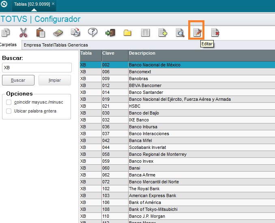Viewport: 275px width, 223px height.
Task: Click the Tabla column header
Action: (91, 55)
